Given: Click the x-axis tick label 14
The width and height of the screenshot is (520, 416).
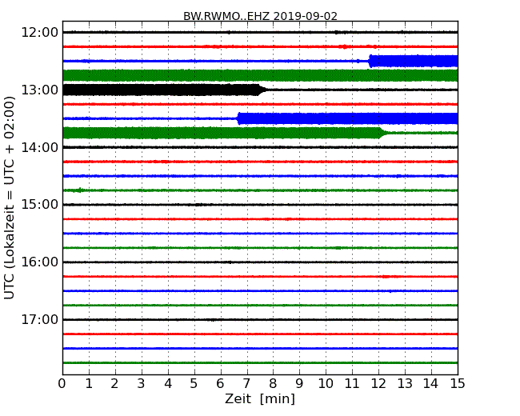Looking at the screenshot, I should (x=431, y=384).
